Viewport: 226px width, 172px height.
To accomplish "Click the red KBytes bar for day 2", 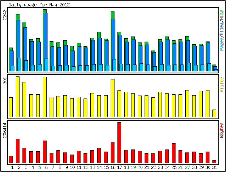I will click(x=17, y=151).
